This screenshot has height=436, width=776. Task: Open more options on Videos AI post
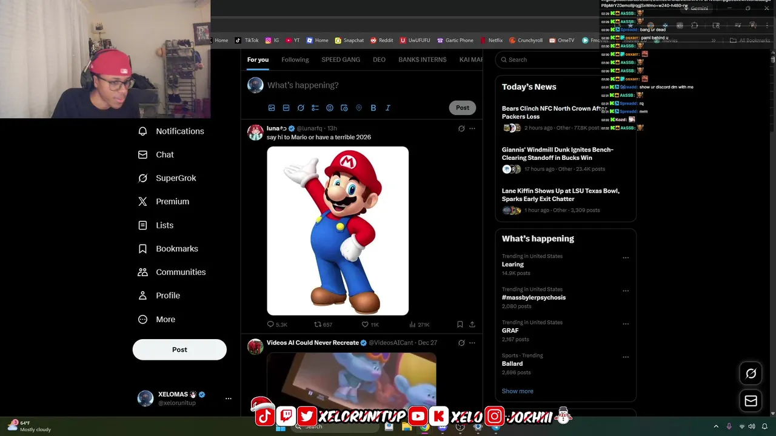[472, 343]
